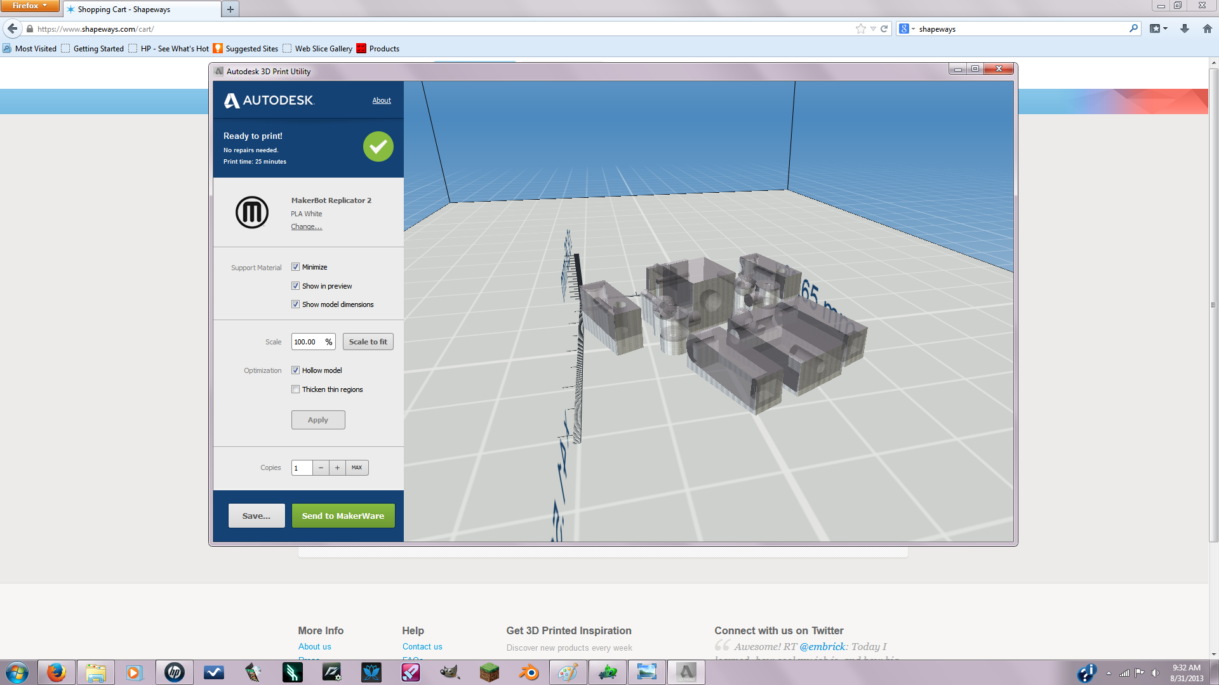Screen dimensions: 1219x685
Task: Open Paint from the taskbar
Action: 568,672
